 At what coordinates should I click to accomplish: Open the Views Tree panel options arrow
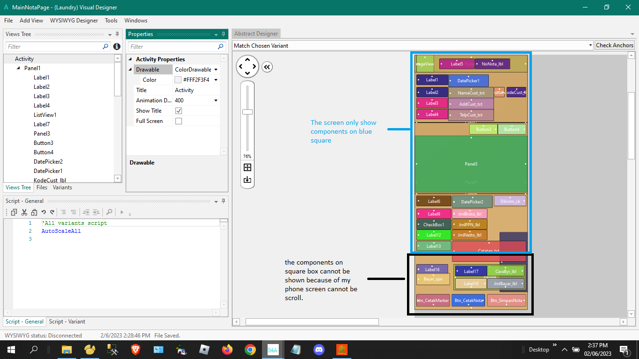pyautogui.click(x=110, y=34)
